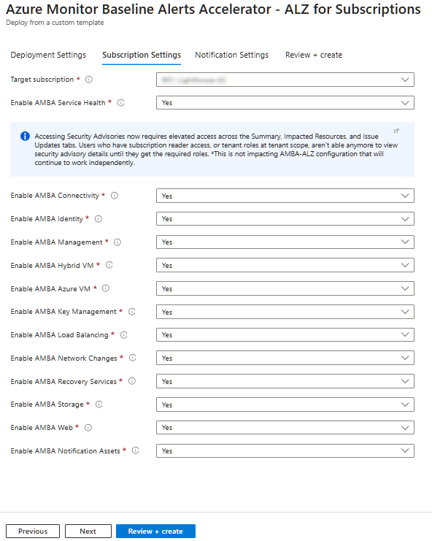Show info tooltip for Enable AMBA Notification Assets
Viewport: 432px width, 541px height.
click(x=136, y=450)
